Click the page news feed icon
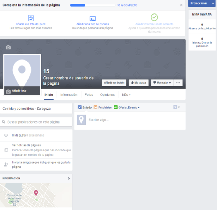 tap(6, 150)
